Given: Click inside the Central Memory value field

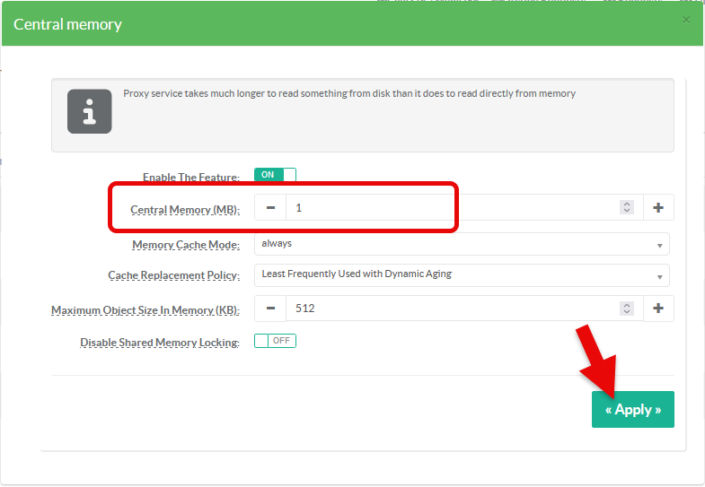Looking at the screenshot, I should coord(449,207).
